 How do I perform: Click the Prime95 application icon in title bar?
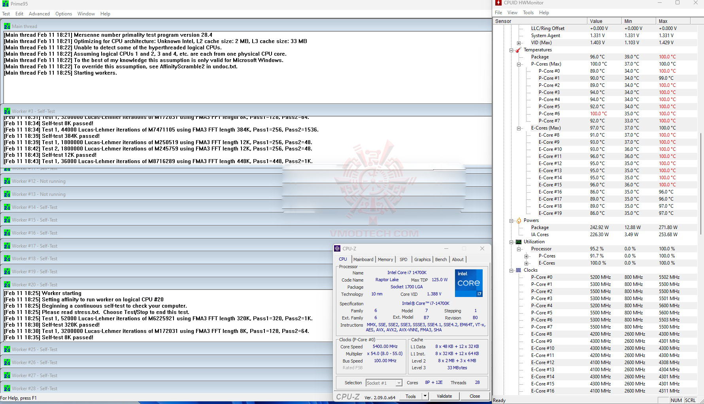[6, 4]
